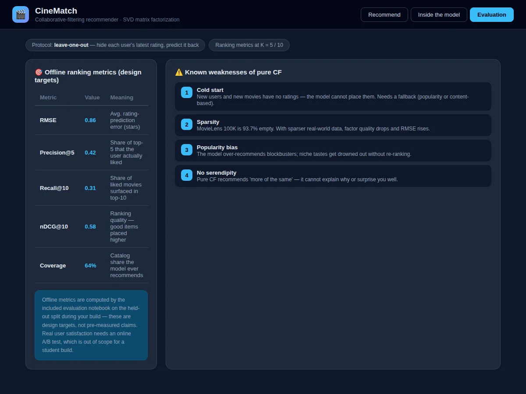Screen dimensions: 526x394
Task: Click the leave-one-out protocol pill
Action: coord(115,45)
